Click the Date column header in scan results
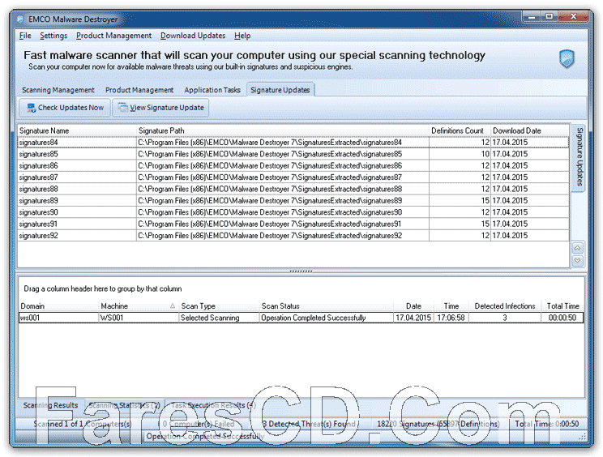This screenshot has height=457, width=603. click(413, 306)
